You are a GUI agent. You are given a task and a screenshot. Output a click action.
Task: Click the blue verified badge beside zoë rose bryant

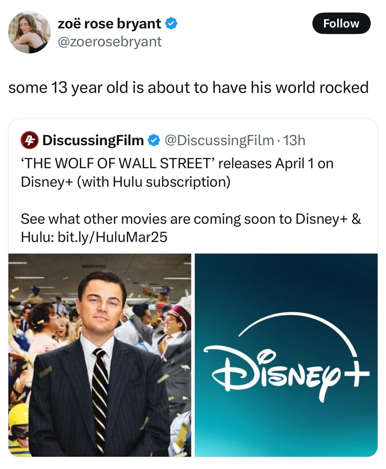(171, 24)
